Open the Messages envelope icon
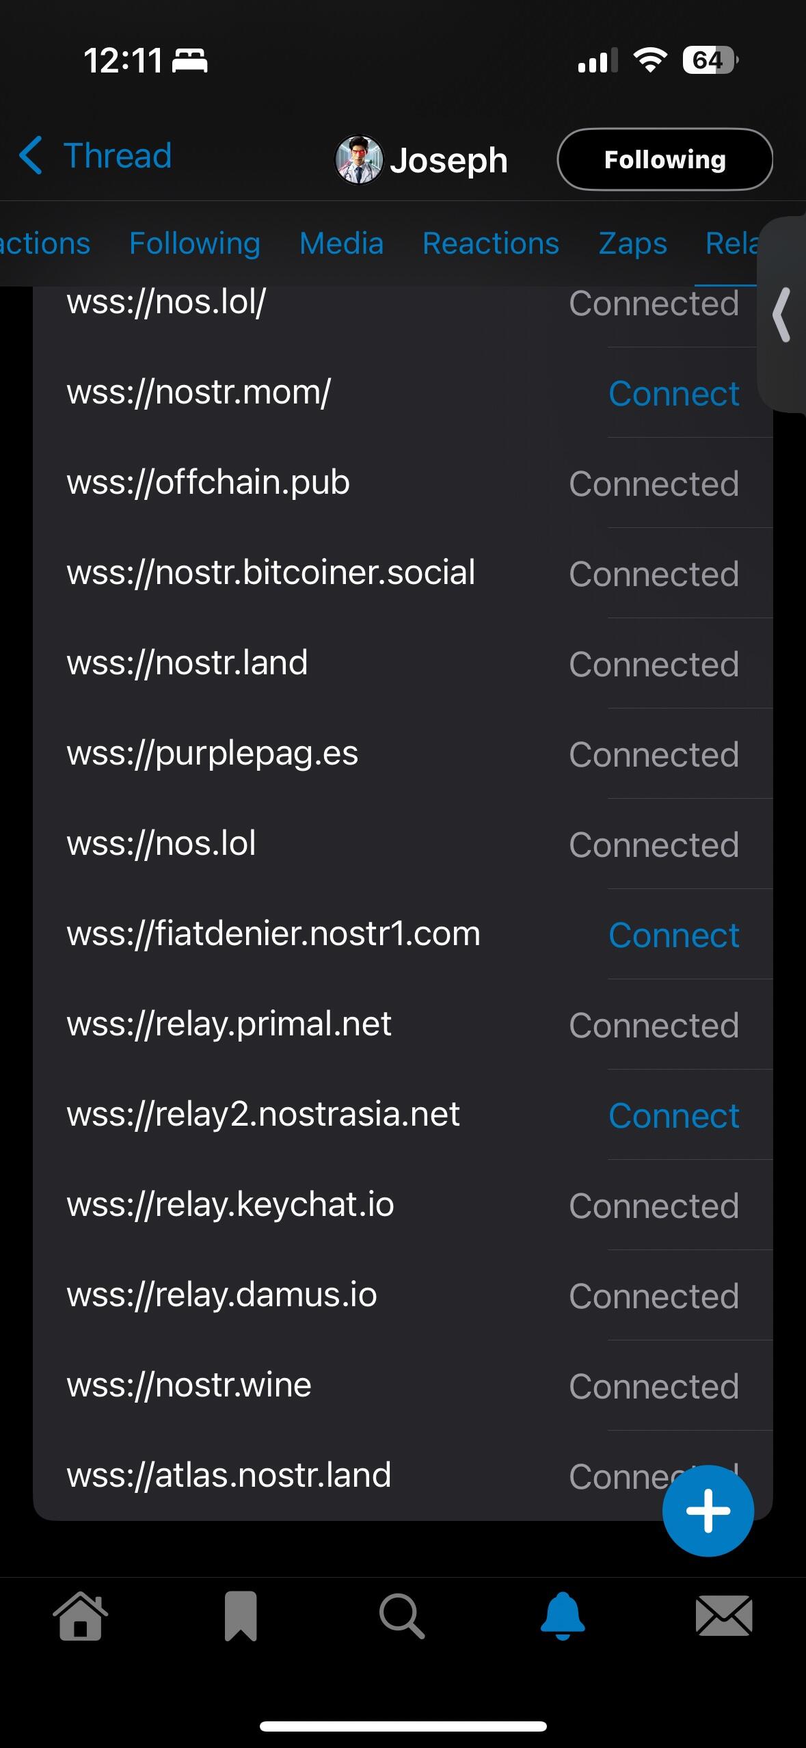Screen dimensions: 806x1748 (724, 1616)
